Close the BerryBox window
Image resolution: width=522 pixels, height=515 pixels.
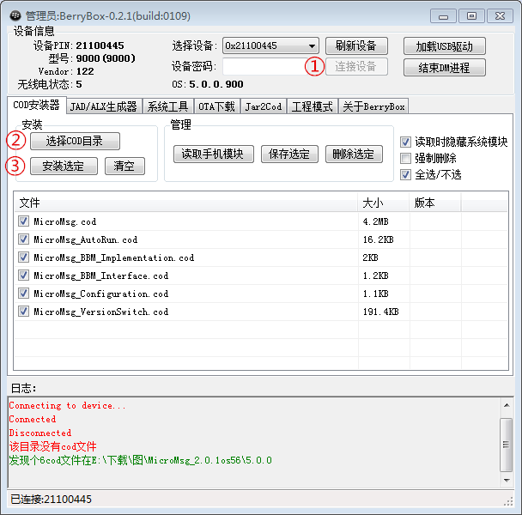[x=500, y=16]
